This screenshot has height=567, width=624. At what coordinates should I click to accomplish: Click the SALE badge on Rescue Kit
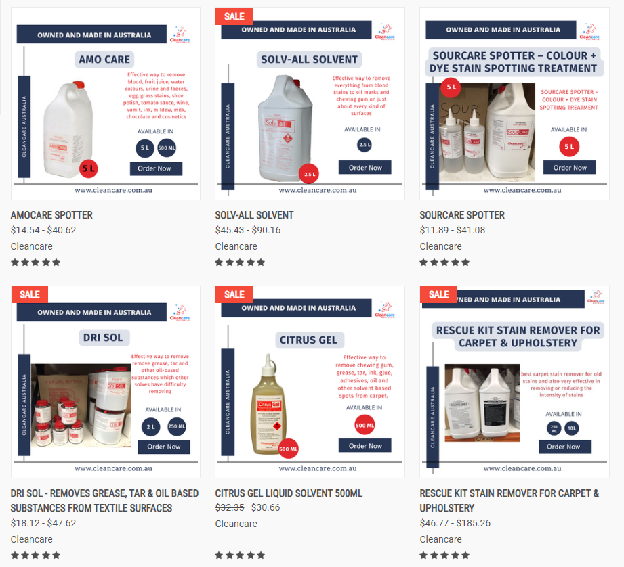pos(438,294)
